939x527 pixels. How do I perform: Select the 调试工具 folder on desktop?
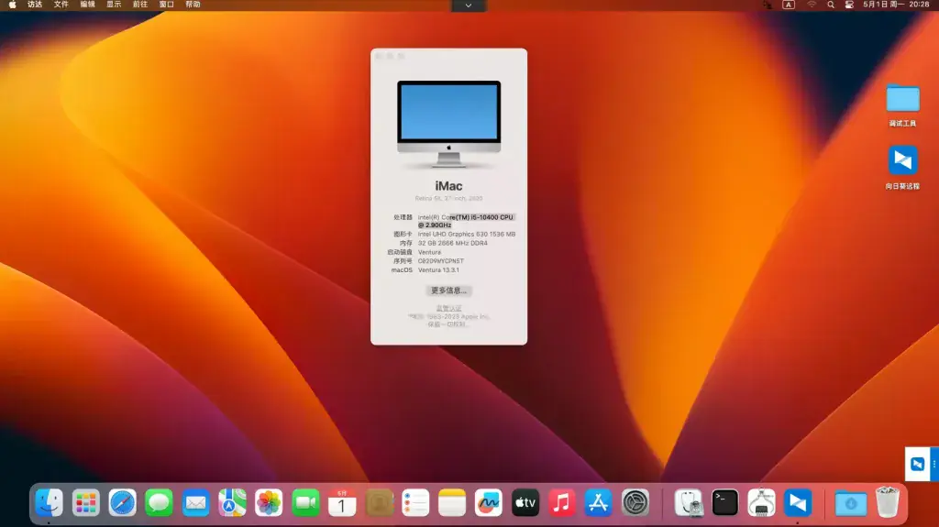pyautogui.click(x=902, y=106)
